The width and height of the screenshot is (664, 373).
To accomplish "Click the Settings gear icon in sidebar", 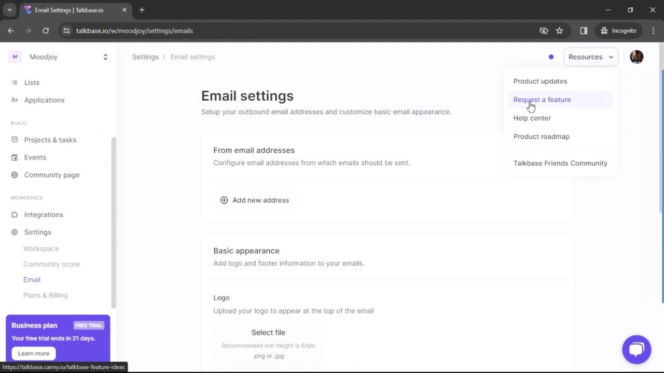I will coord(15,232).
